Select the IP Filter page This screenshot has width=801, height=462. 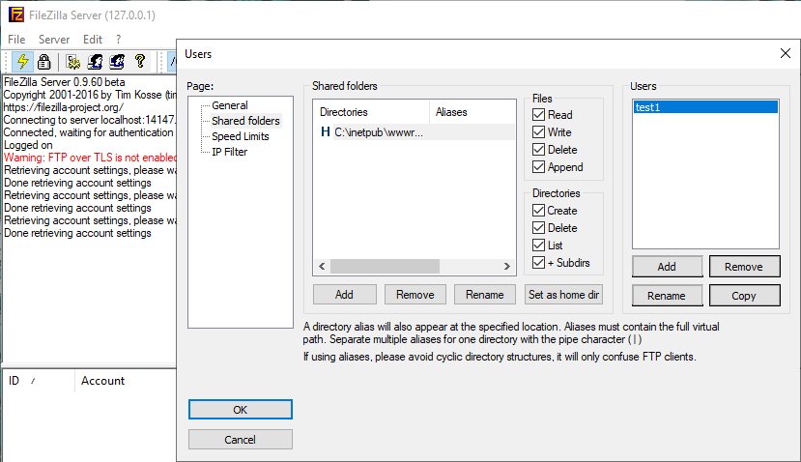[229, 152]
